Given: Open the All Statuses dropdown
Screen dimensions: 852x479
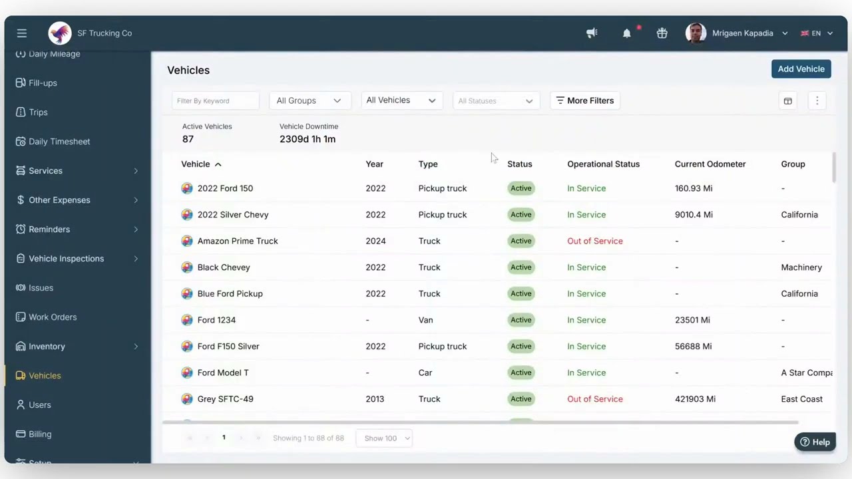Looking at the screenshot, I should pyautogui.click(x=495, y=100).
